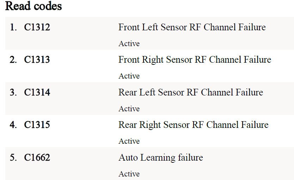Click Active status under C1315
Viewport: 294px width, 180px height.
pos(129,141)
